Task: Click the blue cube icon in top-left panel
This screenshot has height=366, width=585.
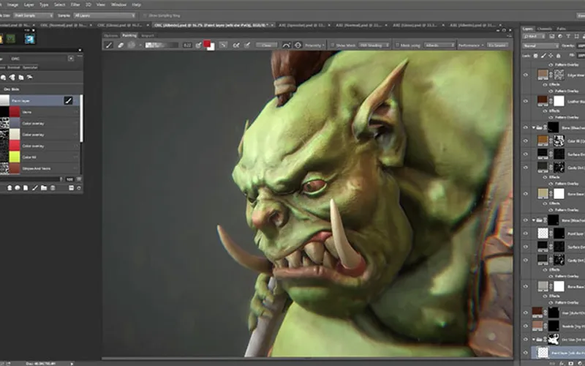Action: click(29, 39)
